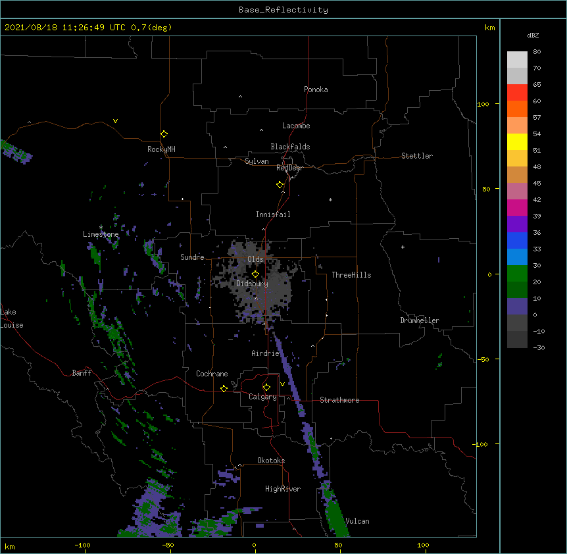Click the Didsbury town label
Viewport: 567px width, 554px height.
[253, 284]
